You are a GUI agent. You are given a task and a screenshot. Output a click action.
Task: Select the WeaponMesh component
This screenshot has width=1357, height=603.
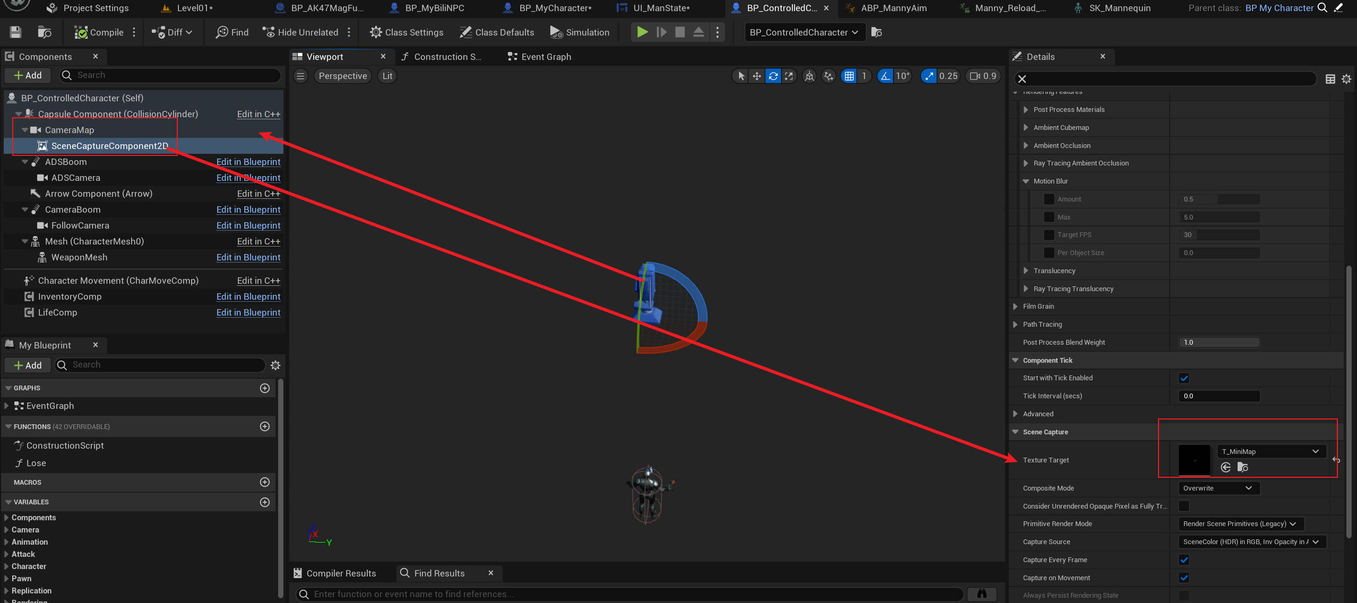(x=79, y=257)
